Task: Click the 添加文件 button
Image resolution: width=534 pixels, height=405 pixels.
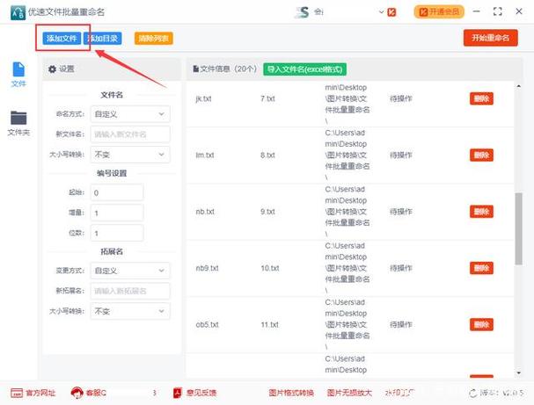Action: point(62,39)
